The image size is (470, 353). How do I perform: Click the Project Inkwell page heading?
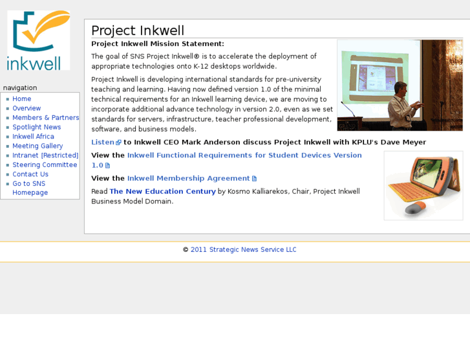(x=138, y=30)
